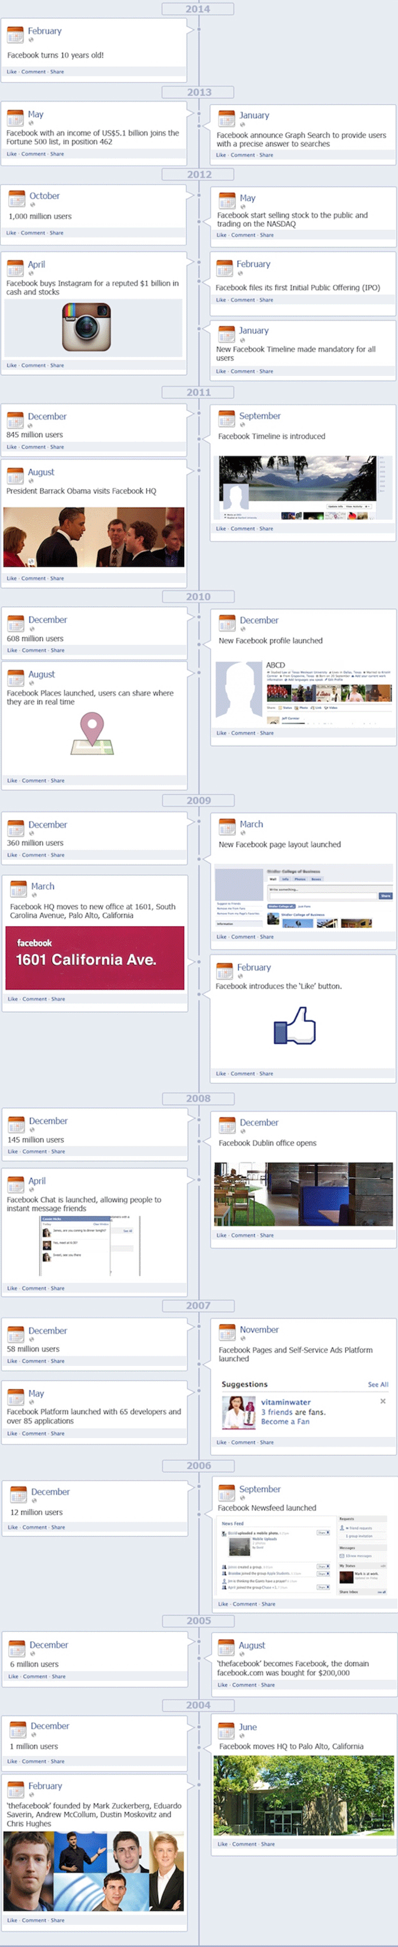Select the 2004 year marker

pos(198,1705)
